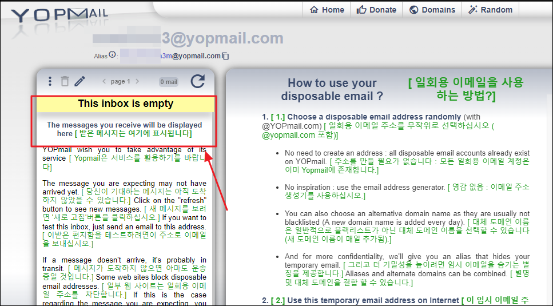Click 'This inbox is empty' banner
Image resolution: width=553 pixels, height=306 pixels.
coord(126,104)
